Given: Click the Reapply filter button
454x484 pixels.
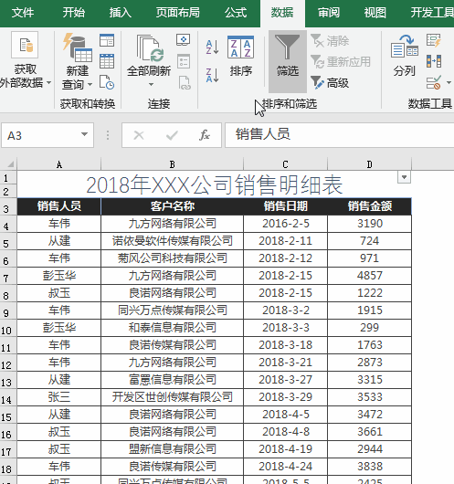Looking at the screenshot, I should point(341,62).
